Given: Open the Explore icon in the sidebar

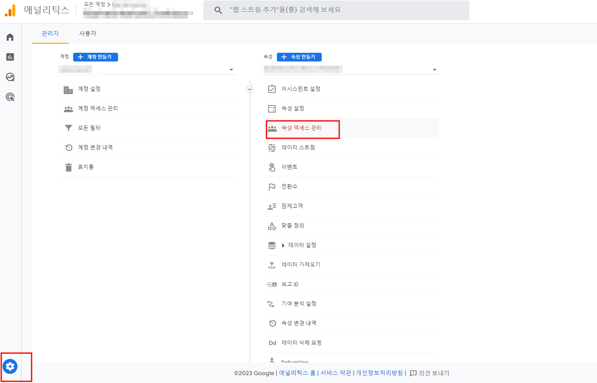Looking at the screenshot, I should [x=10, y=77].
